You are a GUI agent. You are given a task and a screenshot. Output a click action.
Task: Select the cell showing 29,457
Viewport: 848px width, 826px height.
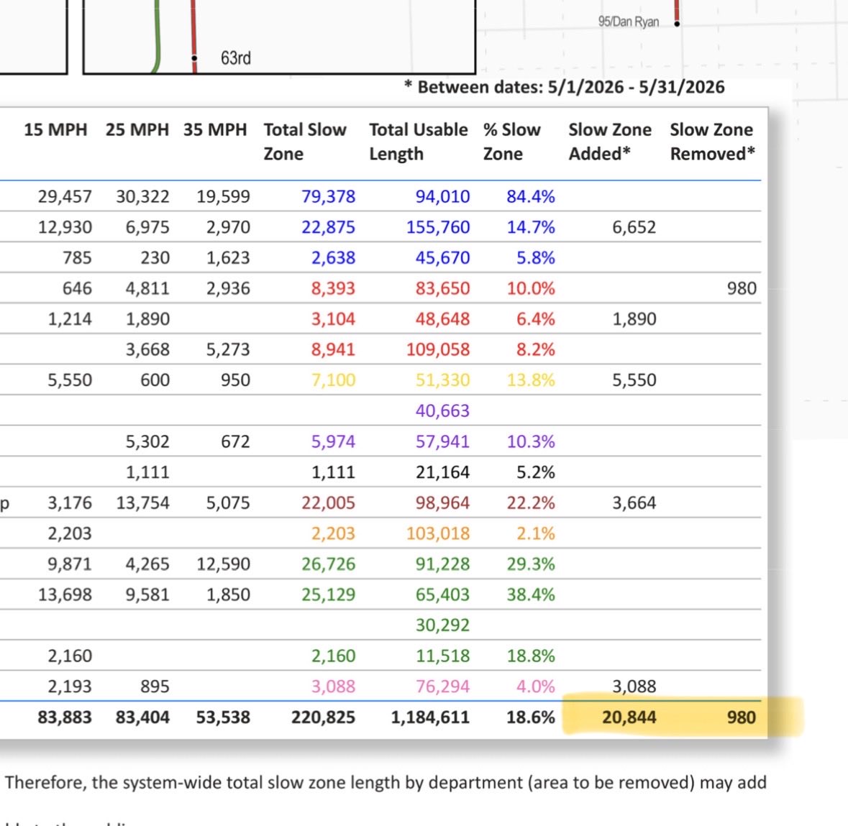click(65, 196)
